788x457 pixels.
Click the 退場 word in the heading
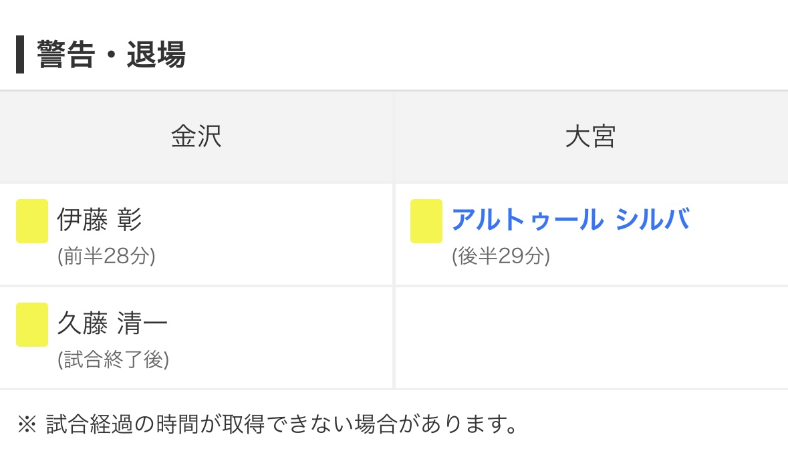click(x=156, y=54)
